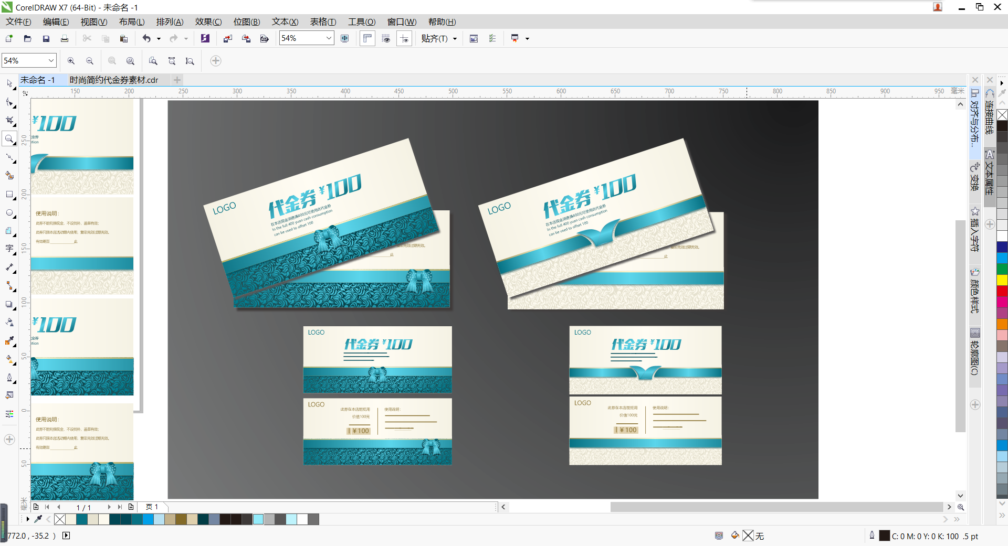Toggle the Show Guidelines button
This screenshot has width=1008, height=546.
tap(404, 38)
